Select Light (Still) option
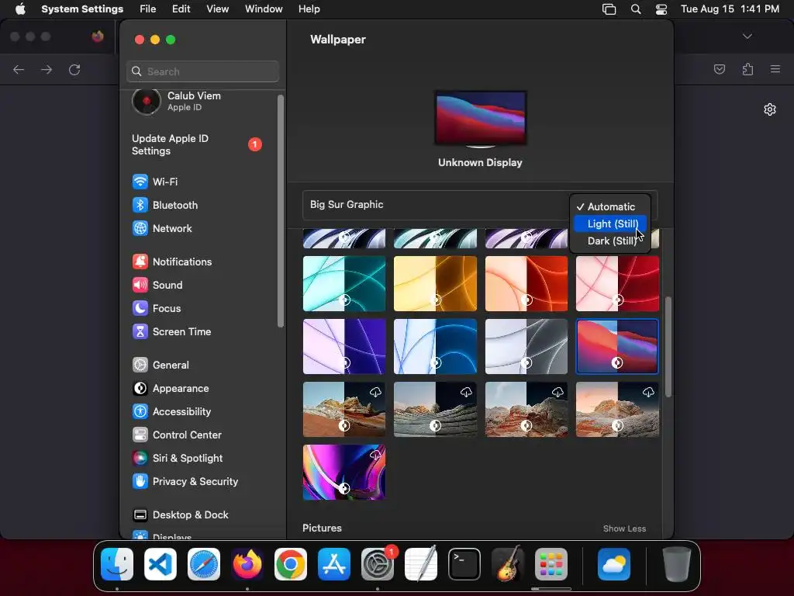 click(x=610, y=223)
